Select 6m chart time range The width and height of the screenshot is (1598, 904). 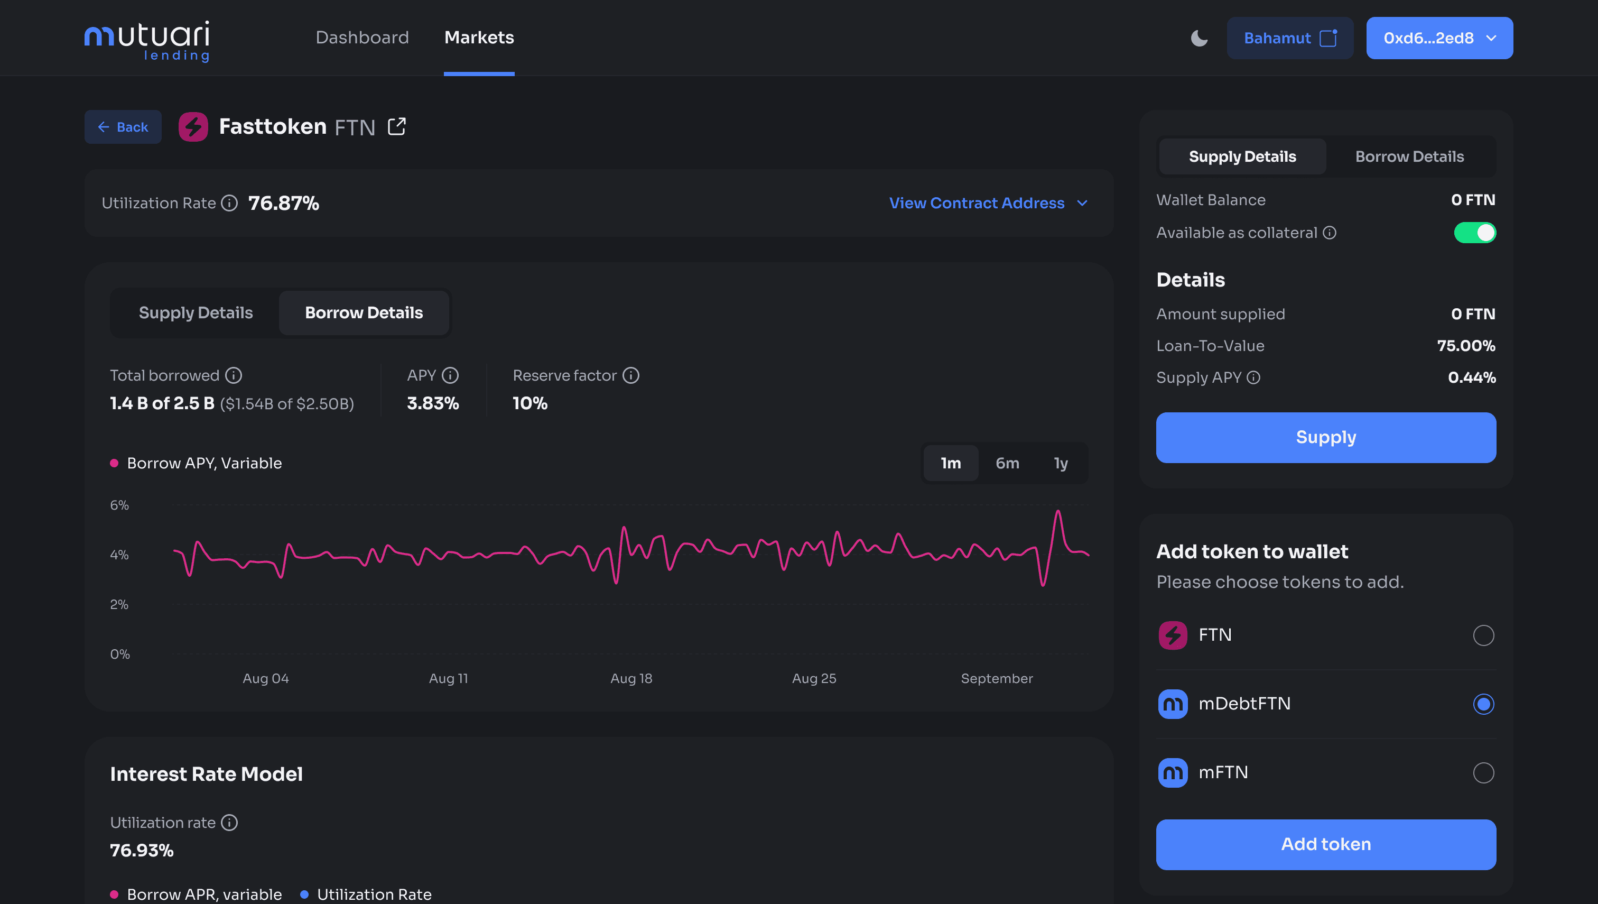1007,463
